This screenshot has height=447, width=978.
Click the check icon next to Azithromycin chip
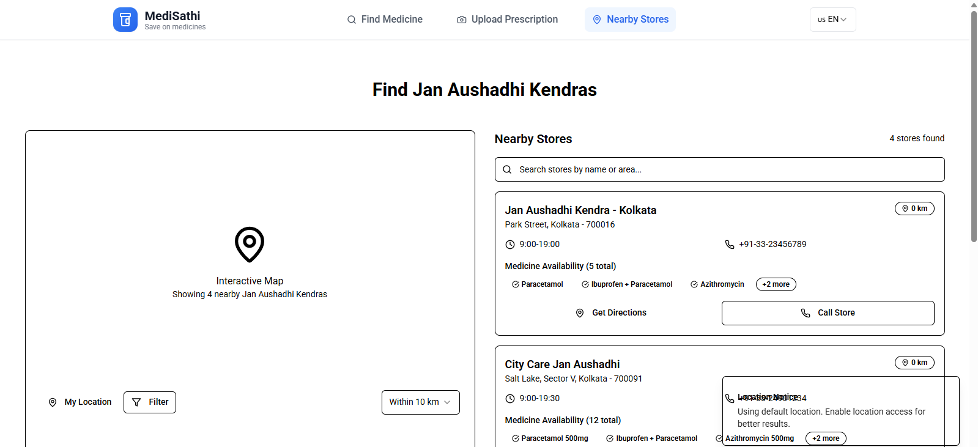(x=694, y=284)
